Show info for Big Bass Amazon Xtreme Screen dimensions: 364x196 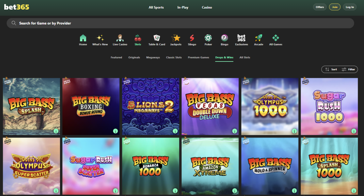point(235,191)
